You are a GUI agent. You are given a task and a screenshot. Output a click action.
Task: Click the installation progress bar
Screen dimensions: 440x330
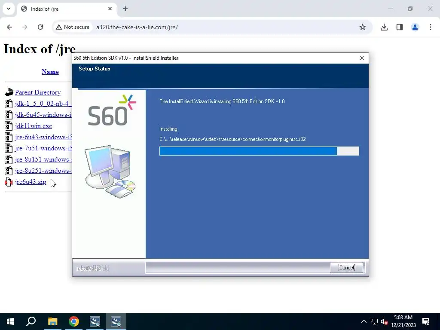point(259,151)
